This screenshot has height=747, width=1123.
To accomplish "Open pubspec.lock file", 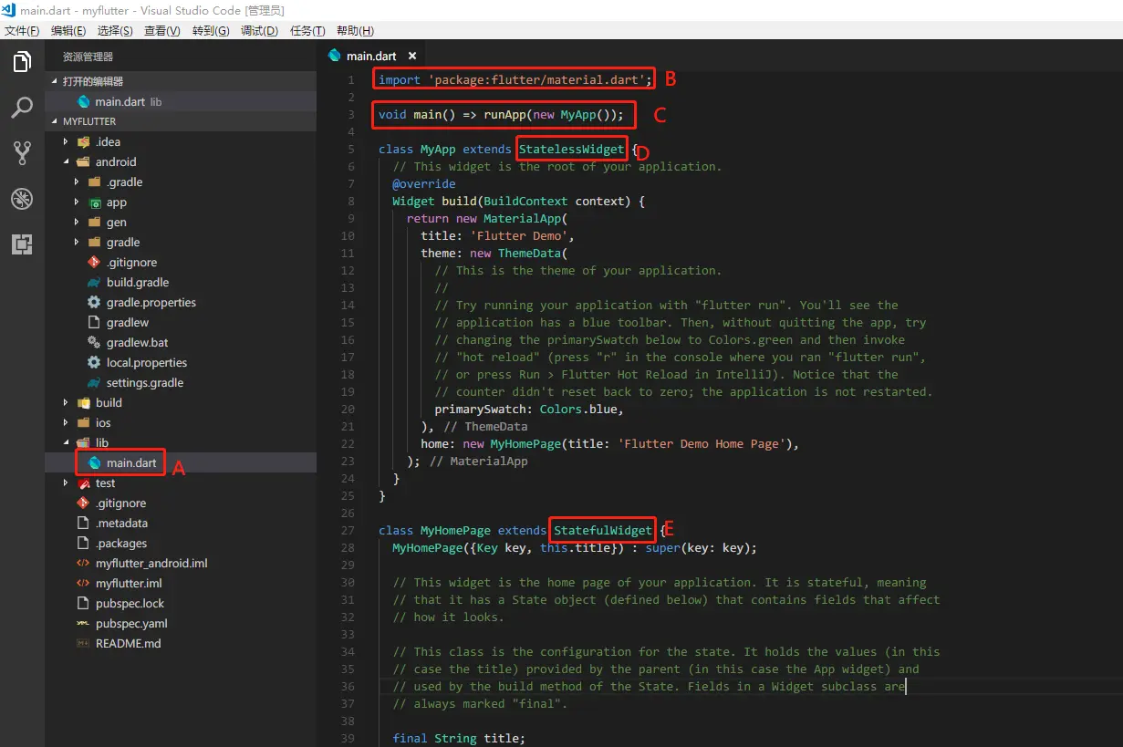I will click(181, 603).
